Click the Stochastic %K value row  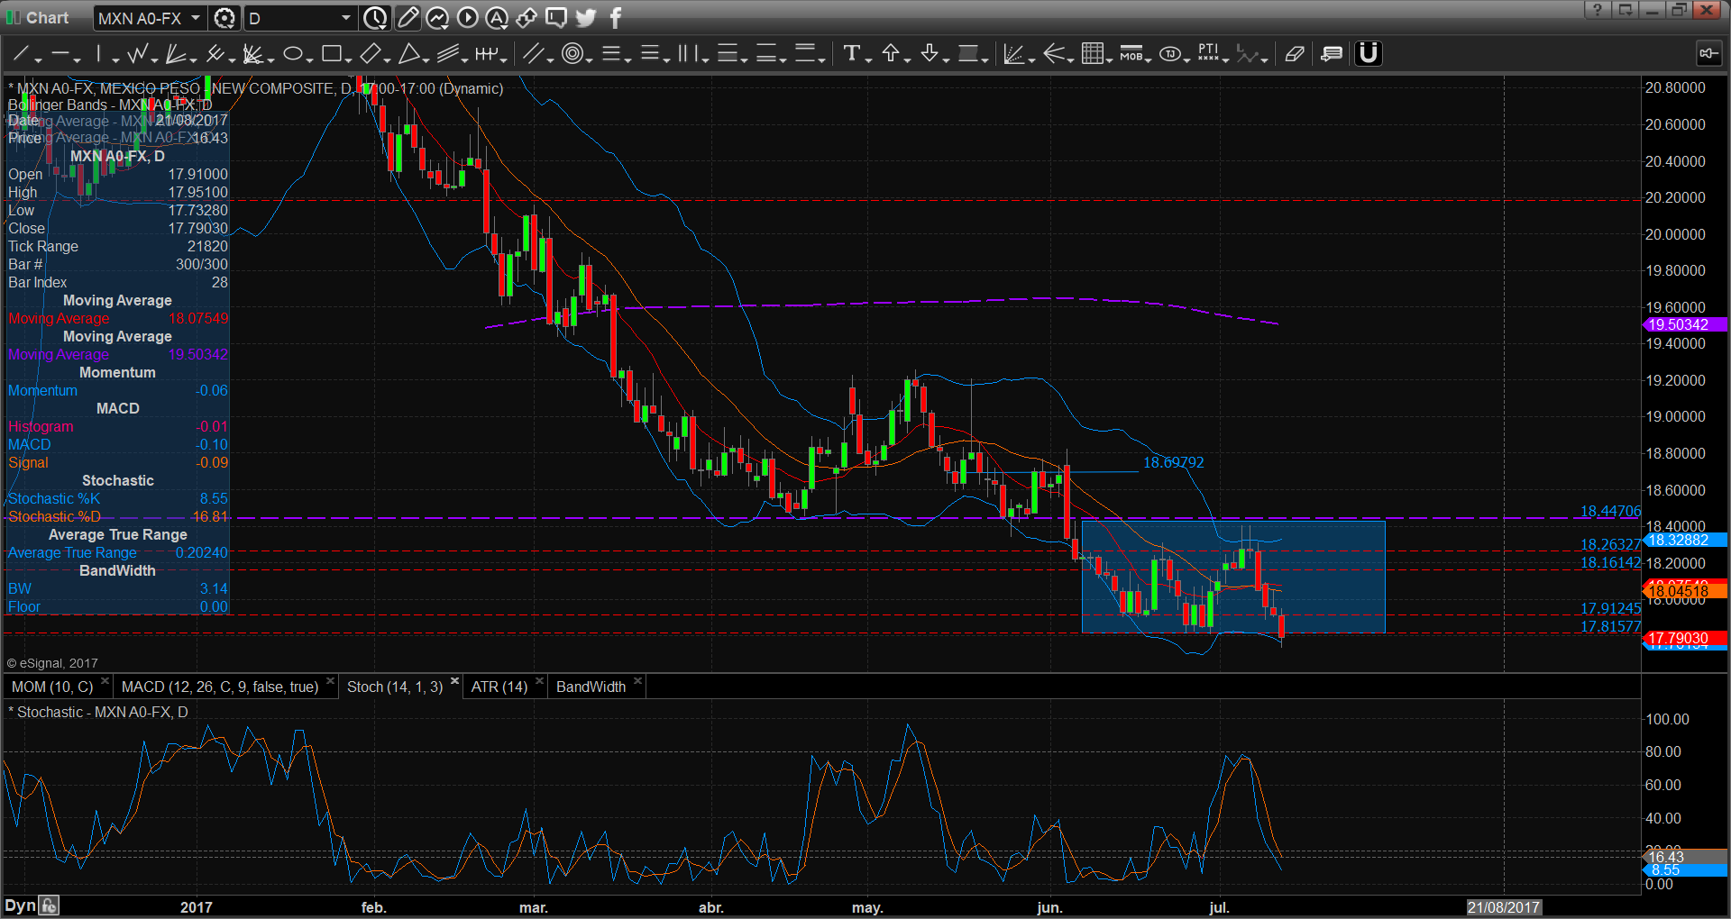pyautogui.click(x=117, y=498)
